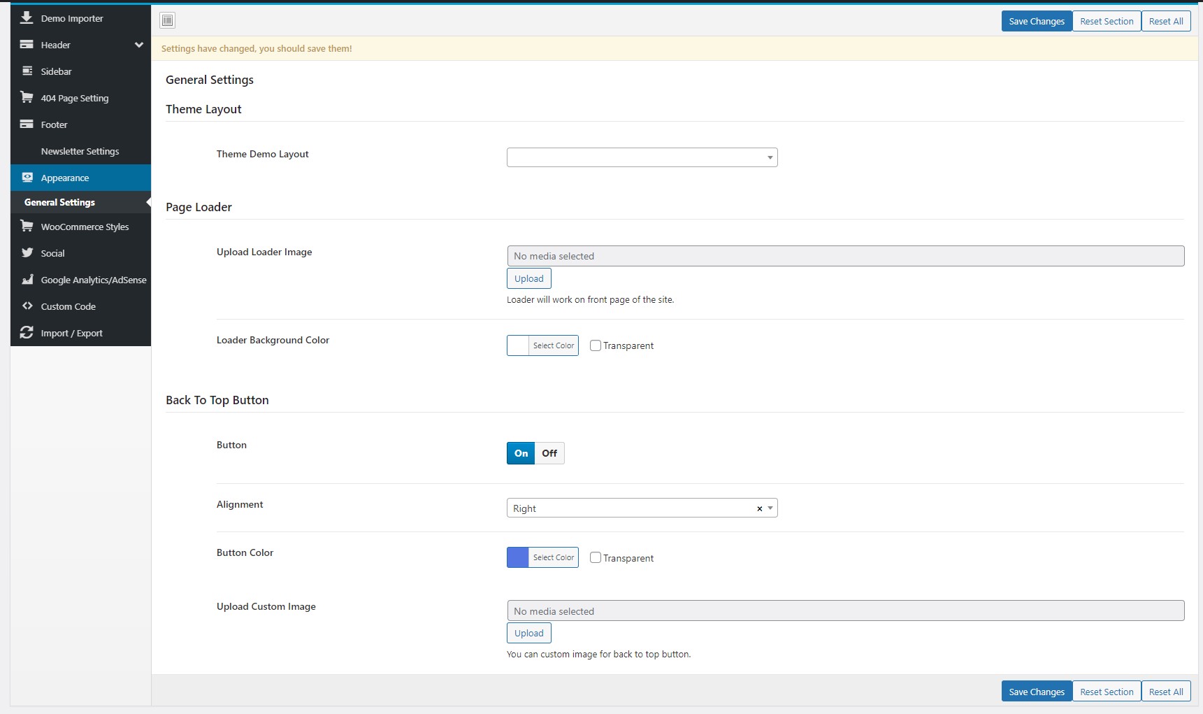Enable Transparent for Loader Background Color
This screenshot has width=1203, height=714.
click(596, 345)
